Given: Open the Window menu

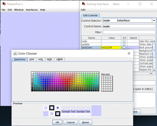Looking at the screenshot, I should point(19,10).
